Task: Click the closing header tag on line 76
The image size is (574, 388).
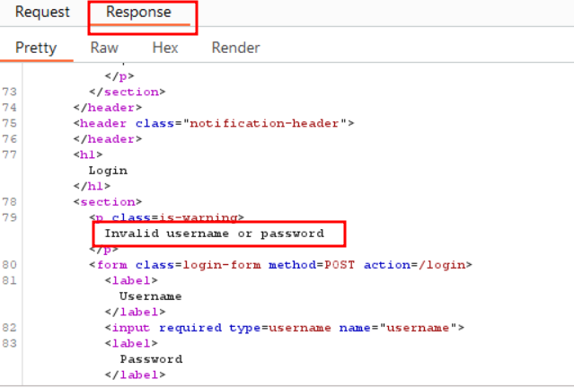Action: pos(108,139)
